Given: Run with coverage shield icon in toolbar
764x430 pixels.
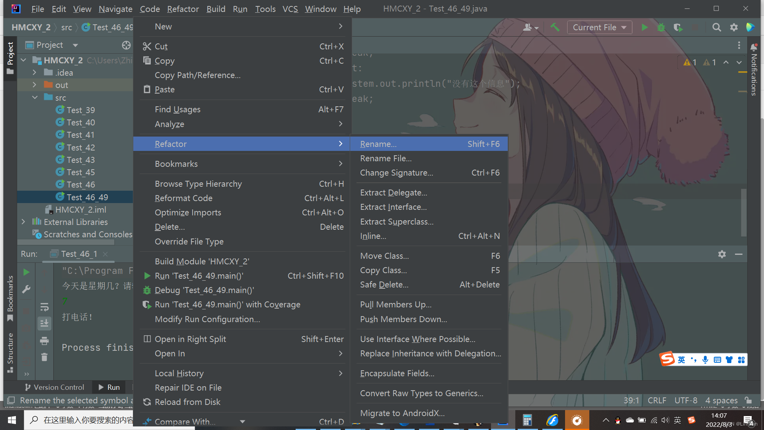Looking at the screenshot, I should pyautogui.click(x=678, y=27).
